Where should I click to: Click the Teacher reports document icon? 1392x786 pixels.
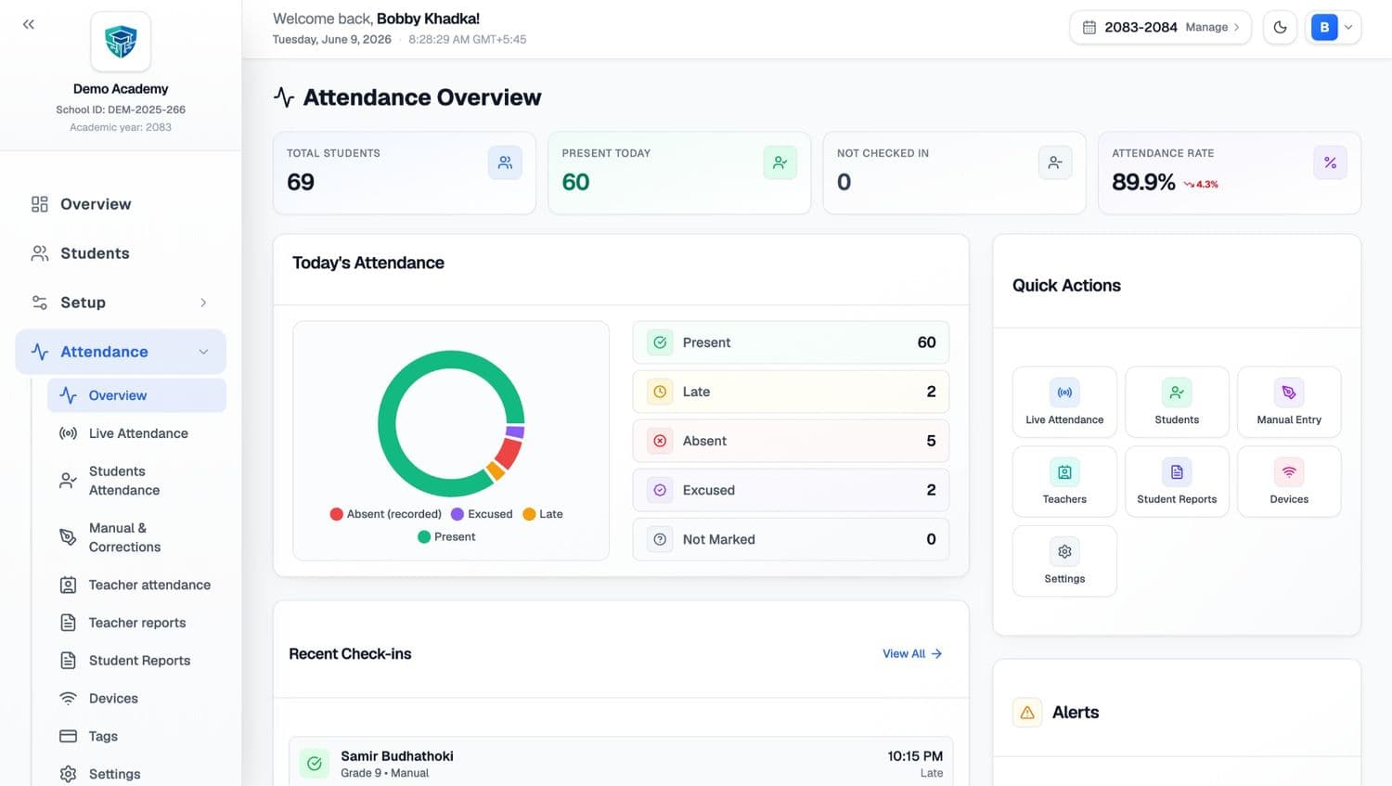68,623
